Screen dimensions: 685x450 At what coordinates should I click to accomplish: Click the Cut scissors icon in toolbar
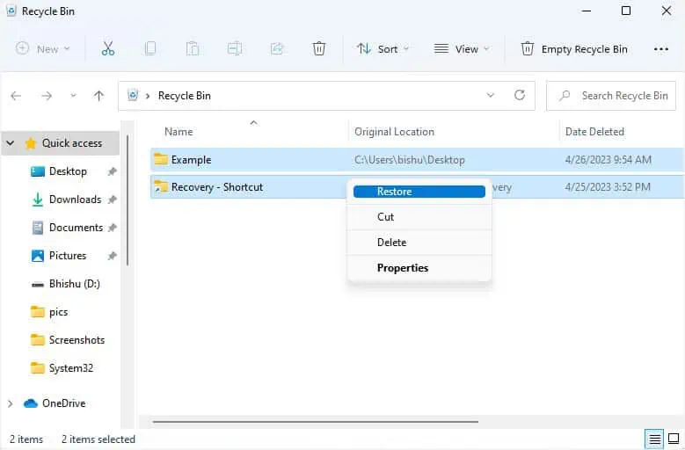[x=108, y=48]
